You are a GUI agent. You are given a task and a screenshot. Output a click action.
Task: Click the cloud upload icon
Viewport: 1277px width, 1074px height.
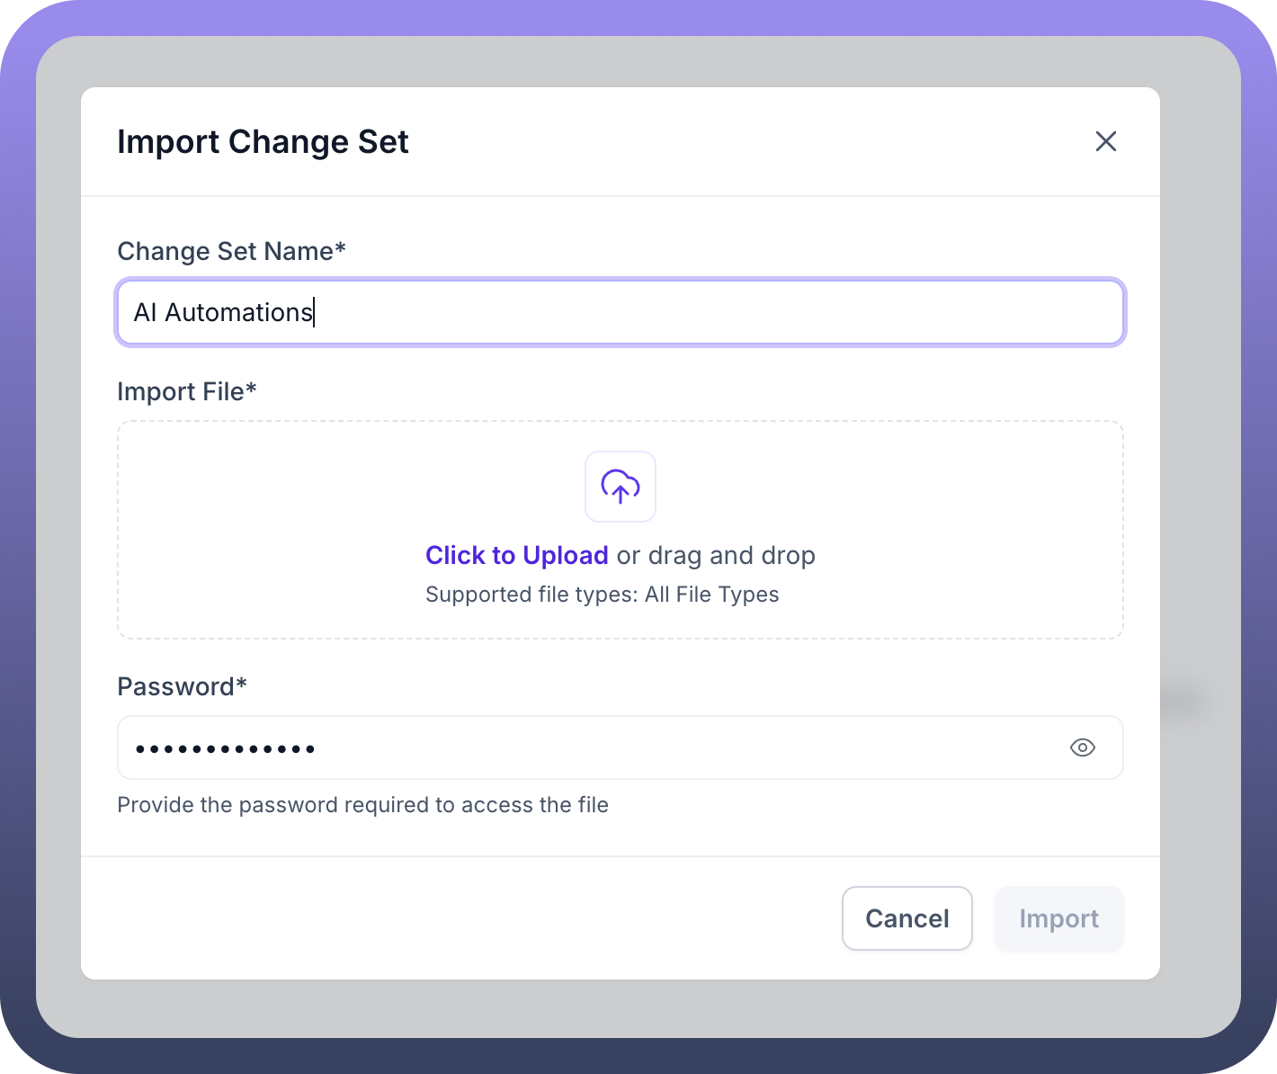coord(621,487)
